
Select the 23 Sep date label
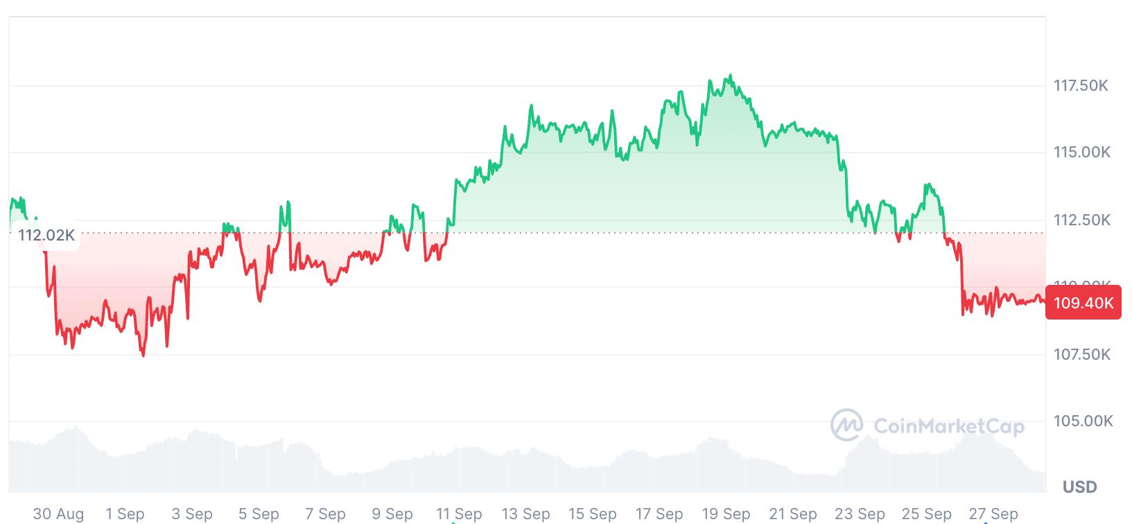860,514
